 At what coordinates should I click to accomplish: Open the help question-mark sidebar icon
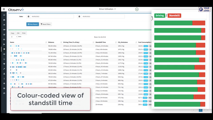tap(4, 88)
